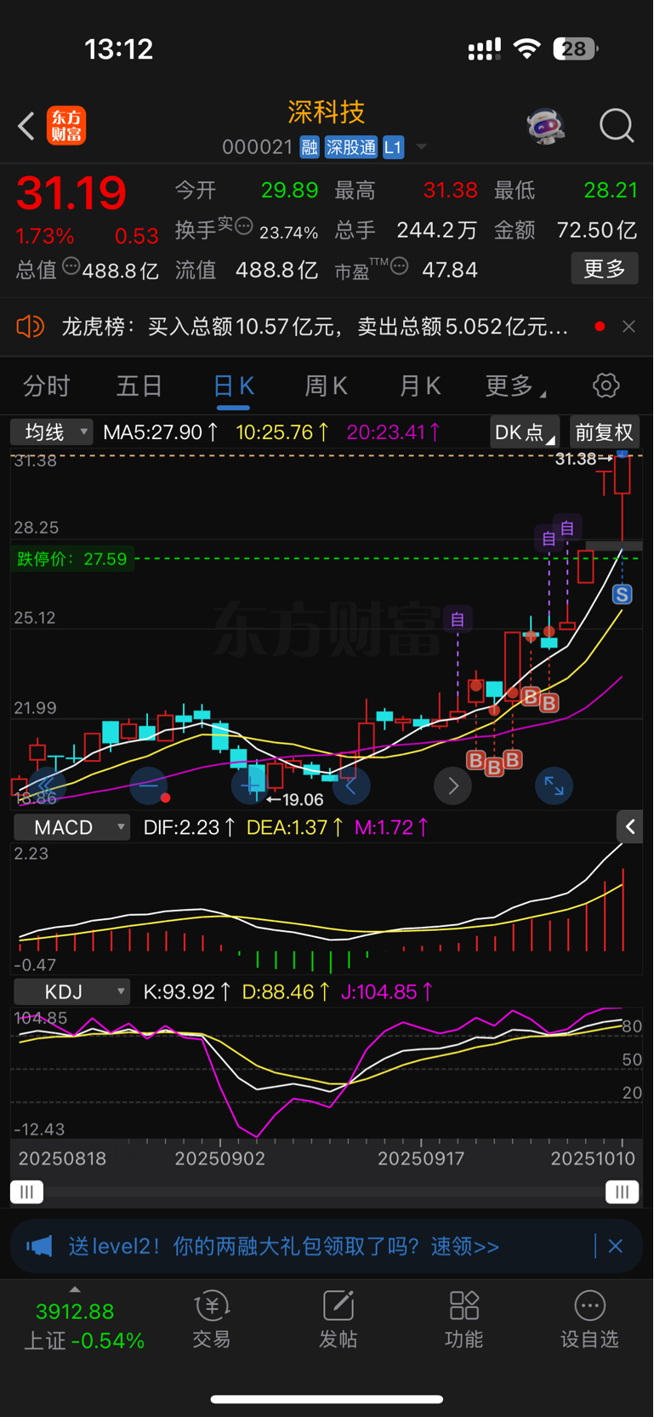
Task: Open the 交易 trade tab
Action: tap(211, 1319)
